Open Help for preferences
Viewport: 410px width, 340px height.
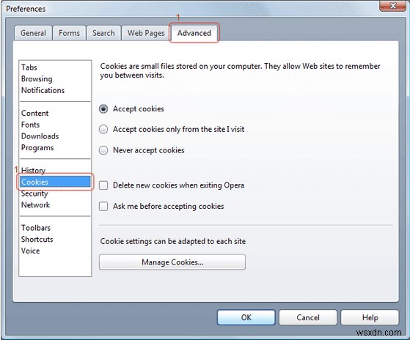click(x=370, y=317)
